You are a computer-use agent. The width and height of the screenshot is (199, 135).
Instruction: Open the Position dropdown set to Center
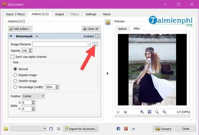(x=33, y=96)
